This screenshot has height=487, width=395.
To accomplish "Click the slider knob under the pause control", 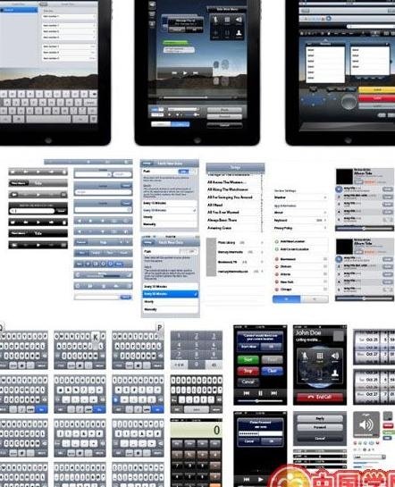I will pyautogui.click(x=257, y=401).
